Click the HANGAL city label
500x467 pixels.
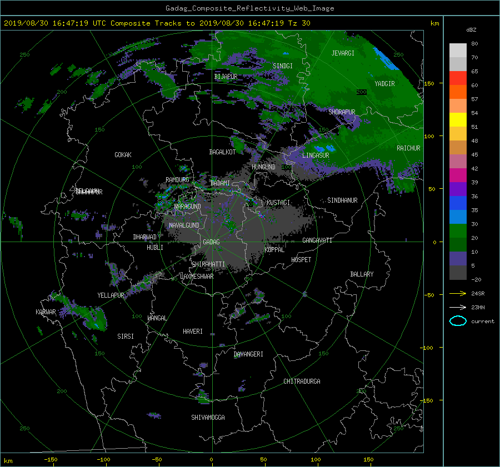(157, 318)
